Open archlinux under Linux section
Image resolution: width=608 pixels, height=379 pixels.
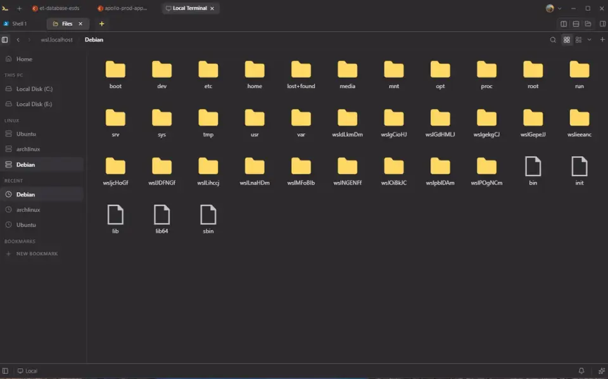42,149
